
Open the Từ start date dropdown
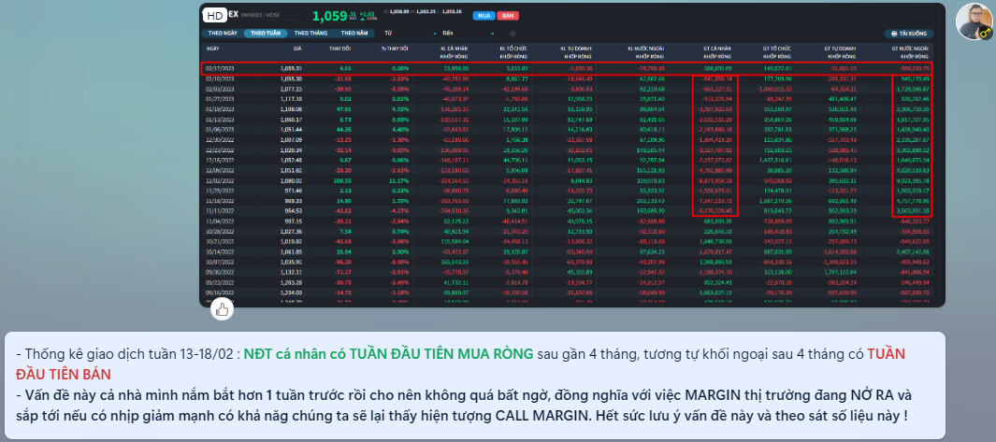(x=411, y=33)
